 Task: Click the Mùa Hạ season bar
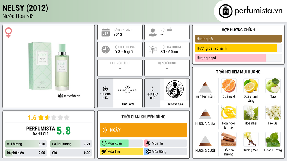(x=166, y=143)
